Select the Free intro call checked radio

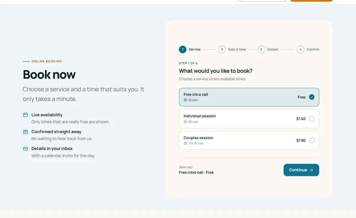311,97
